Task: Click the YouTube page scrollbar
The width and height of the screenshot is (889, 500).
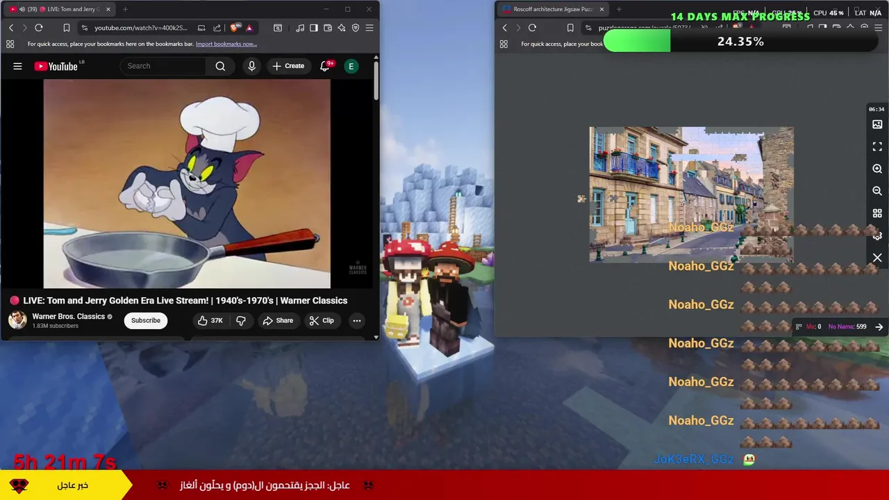Action: point(376,82)
